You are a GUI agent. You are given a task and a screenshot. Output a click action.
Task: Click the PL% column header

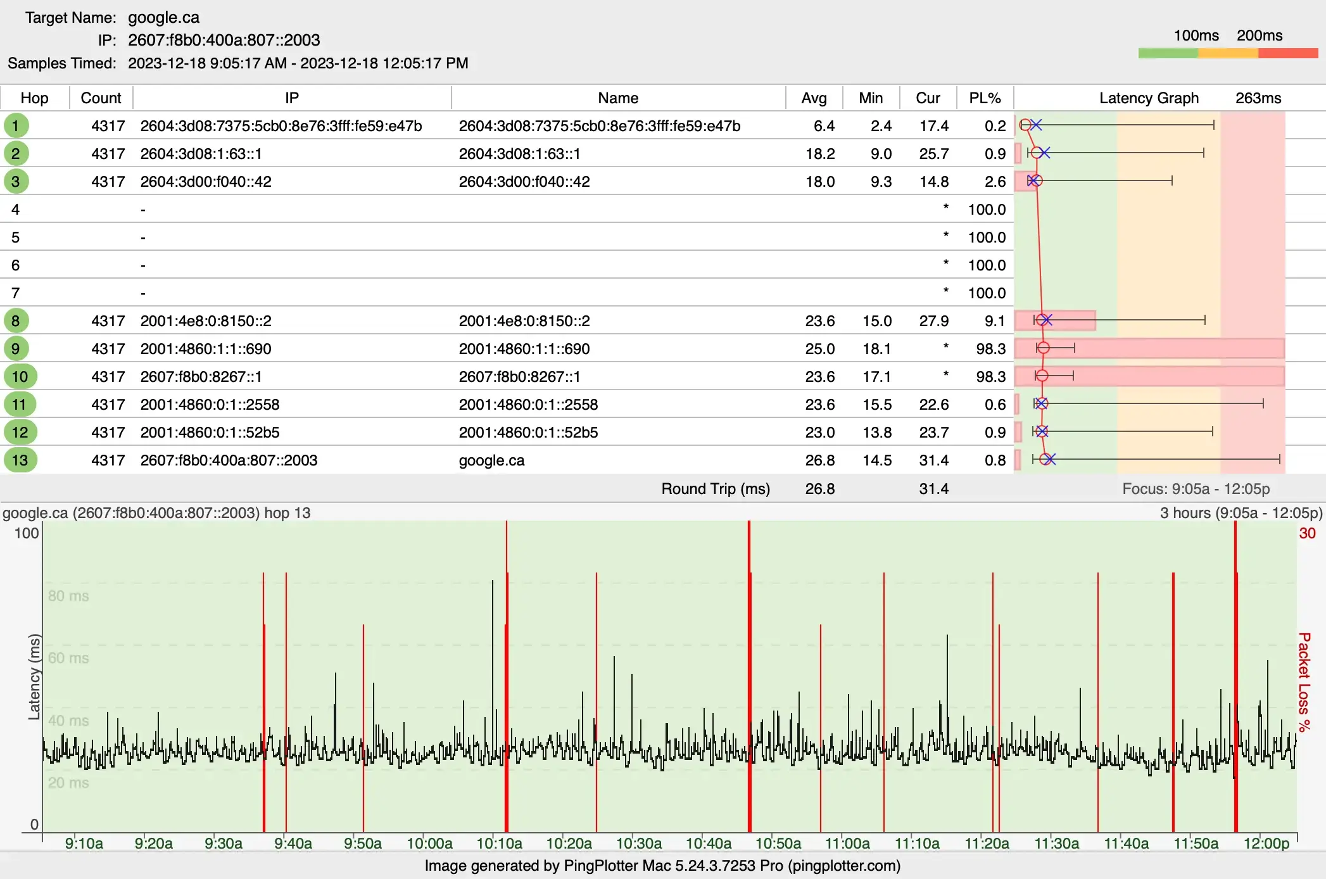click(985, 98)
